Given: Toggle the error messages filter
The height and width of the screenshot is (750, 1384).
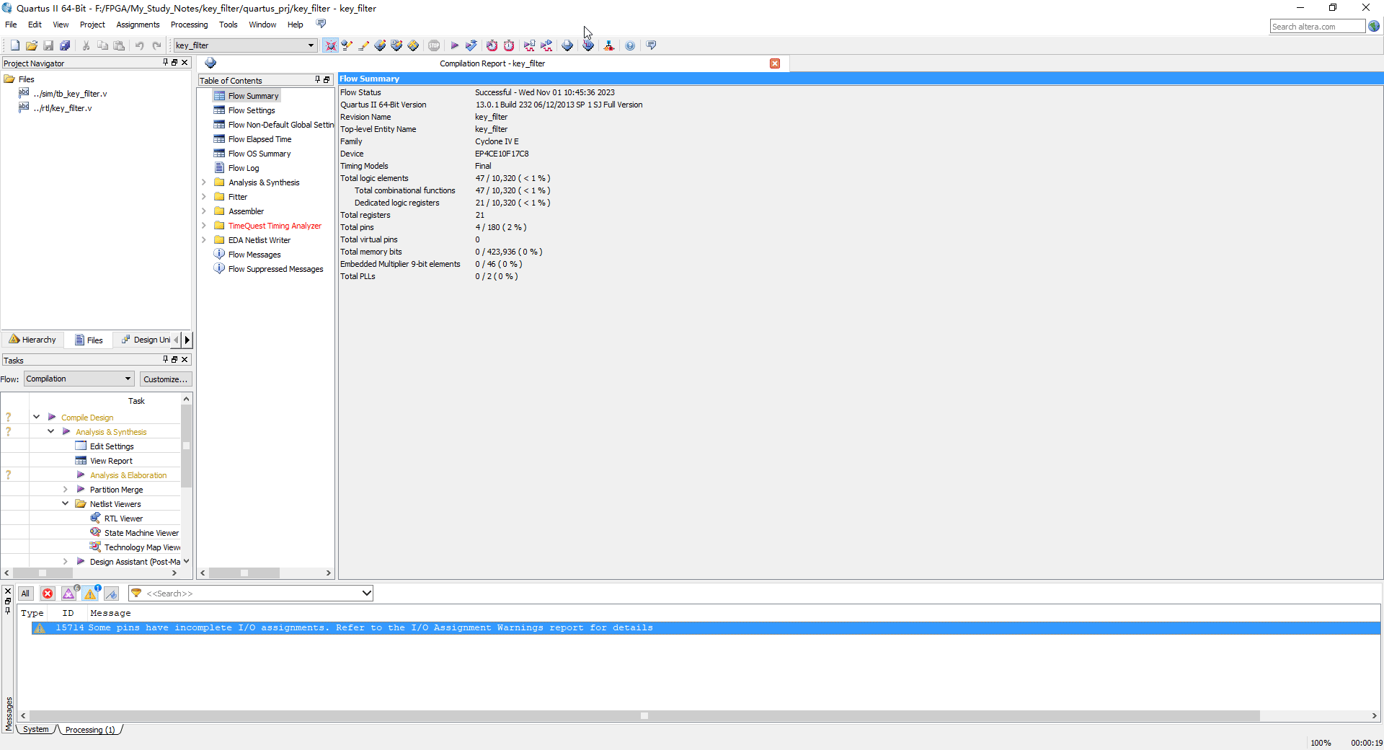Looking at the screenshot, I should pyautogui.click(x=48, y=594).
